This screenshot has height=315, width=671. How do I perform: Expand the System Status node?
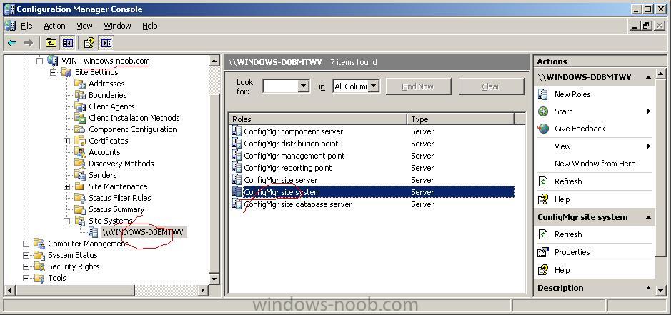pyautogui.click(x=26, y=255)
